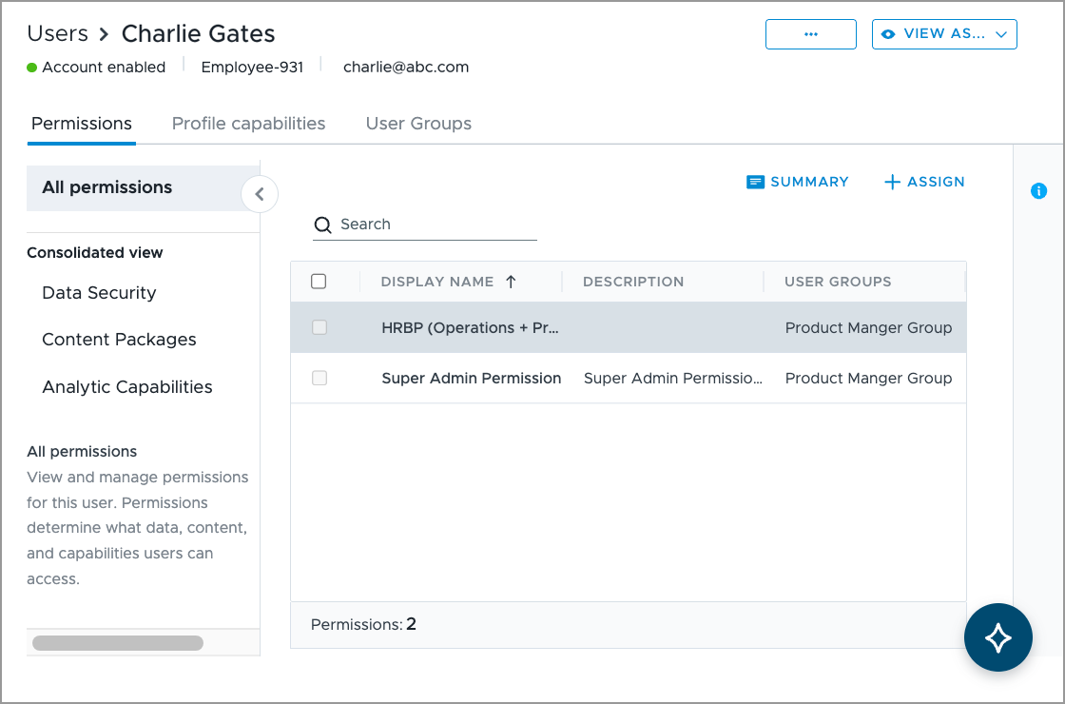Screen dimensions: 1065x704
Task: Open the more actions ellipsis button
Action: tap(810, 34)
